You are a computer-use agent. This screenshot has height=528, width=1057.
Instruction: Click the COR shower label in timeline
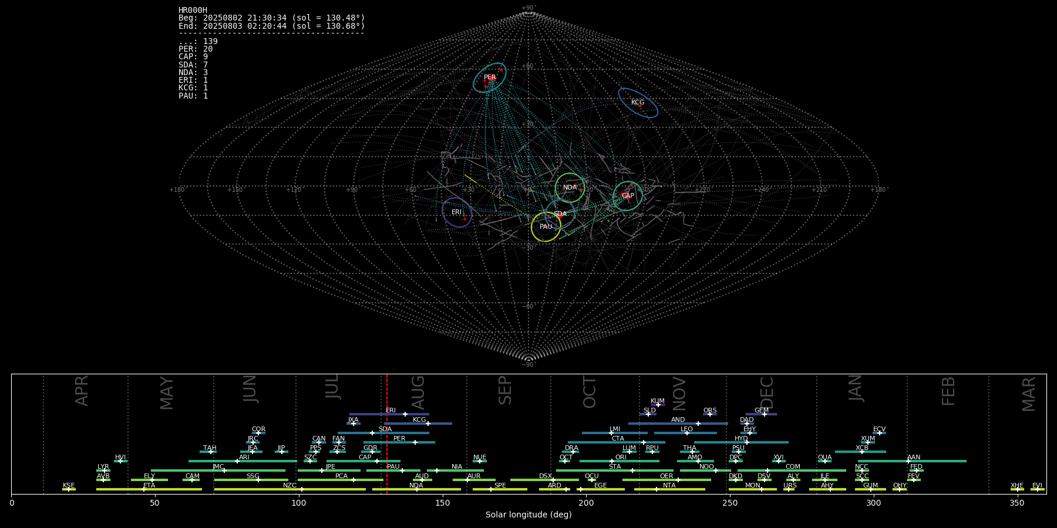pyautogui.click(x=258, y=429)
